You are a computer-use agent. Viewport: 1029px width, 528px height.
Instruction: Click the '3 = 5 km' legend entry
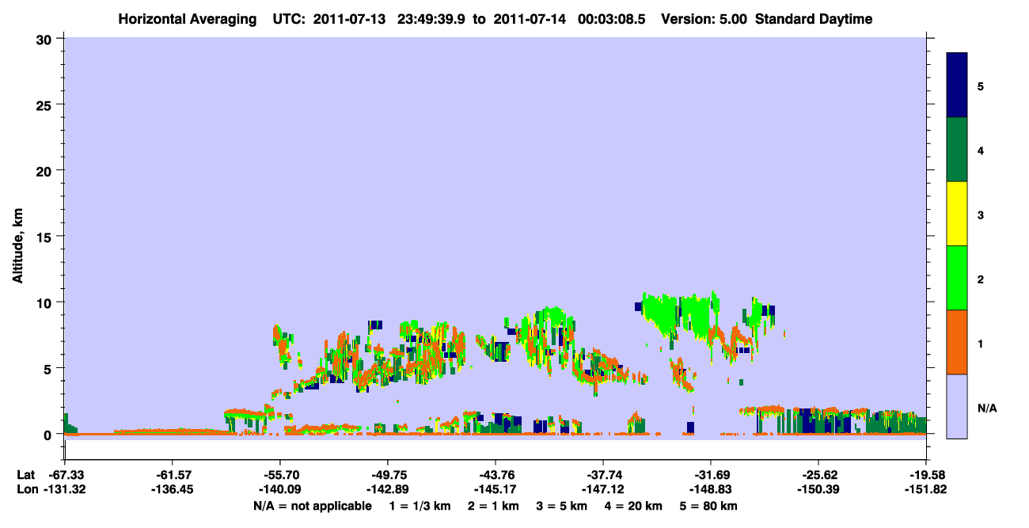(x=561, y=506)
